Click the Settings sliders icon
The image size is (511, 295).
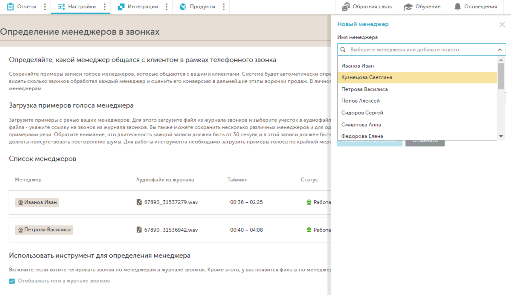61,7
